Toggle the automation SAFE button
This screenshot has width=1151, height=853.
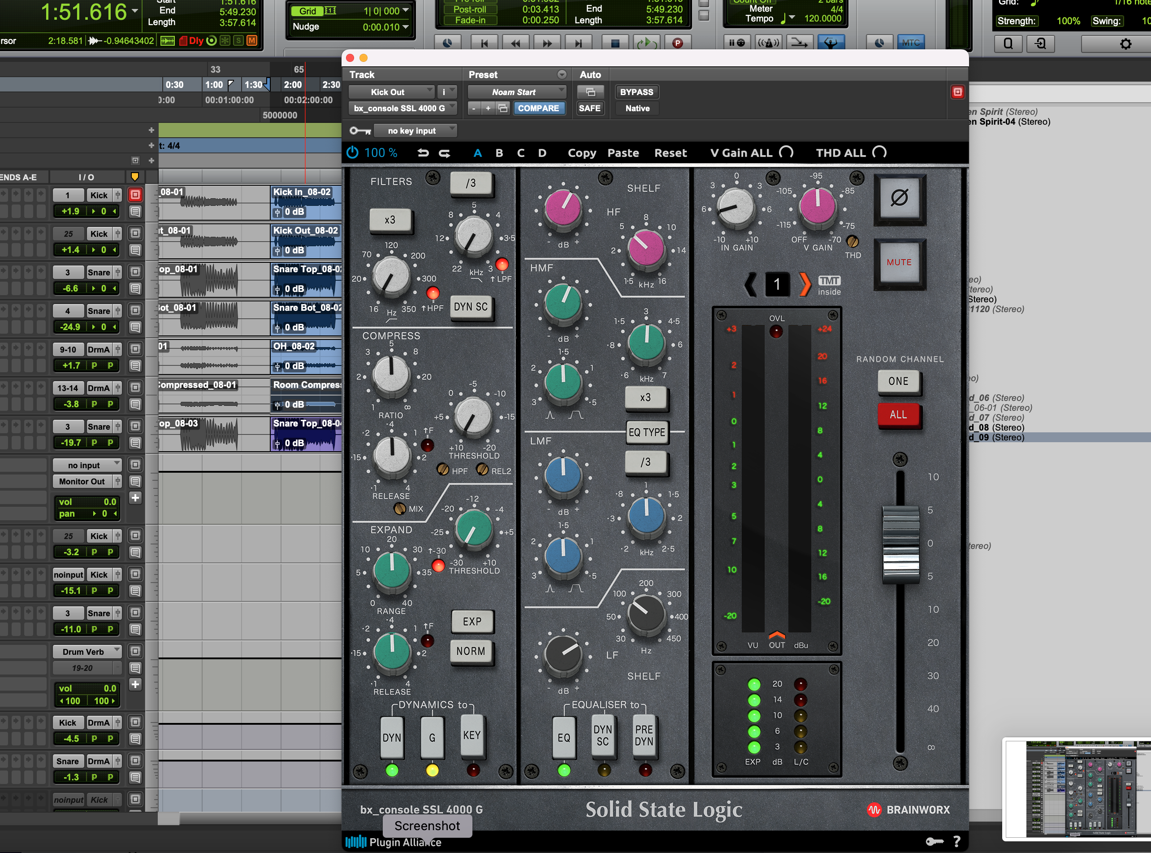[x=590, y=108]
